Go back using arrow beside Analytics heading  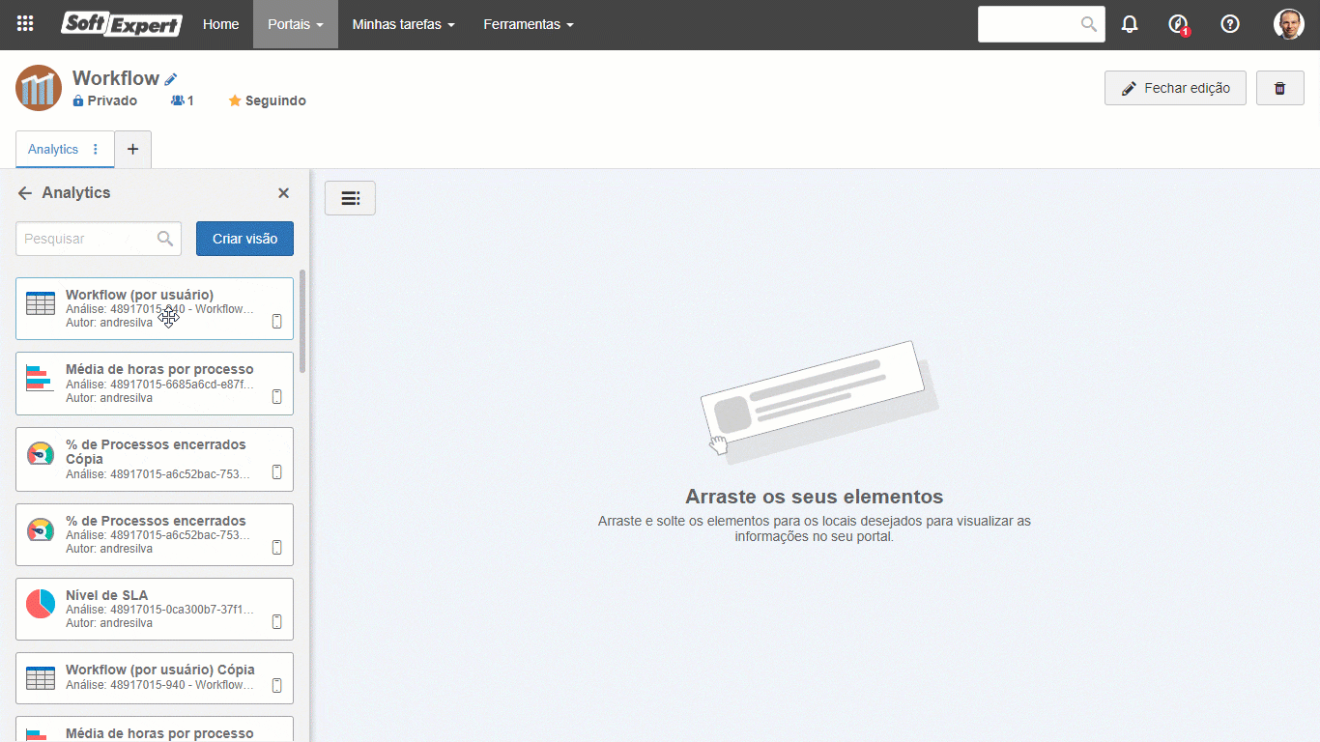(x=25, y=193)
